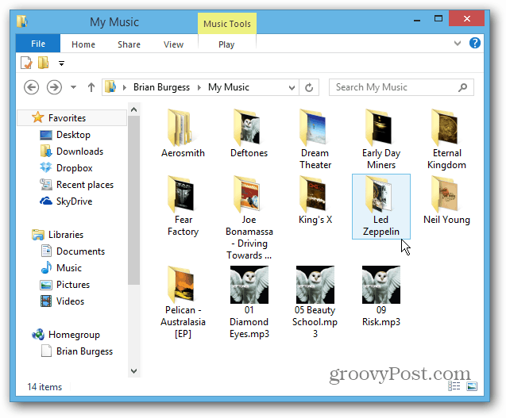Viewport: 506px width, 418px height.
Task: Refresh the My Music folder
Action: point(309,87)
